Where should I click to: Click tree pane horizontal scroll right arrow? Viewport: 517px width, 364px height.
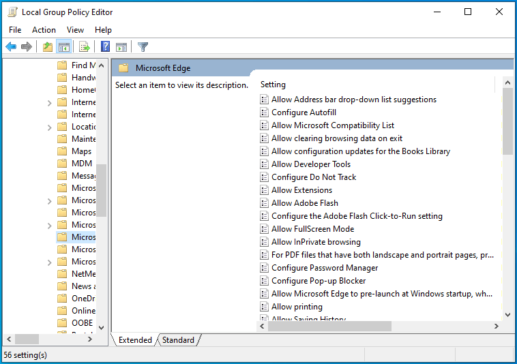[x=89, y=339]
